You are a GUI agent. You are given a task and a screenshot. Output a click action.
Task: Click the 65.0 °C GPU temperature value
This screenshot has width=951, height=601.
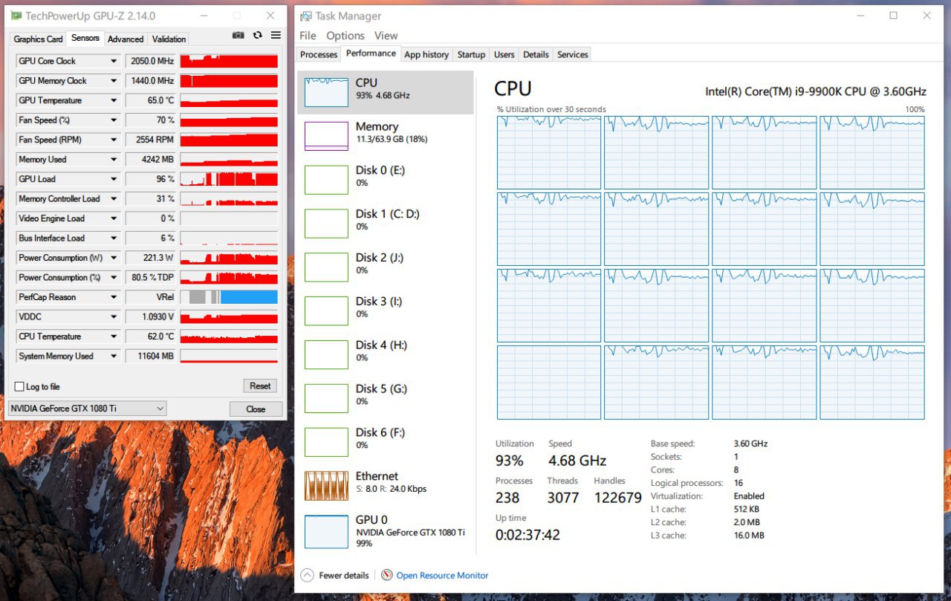pos(152,100)
